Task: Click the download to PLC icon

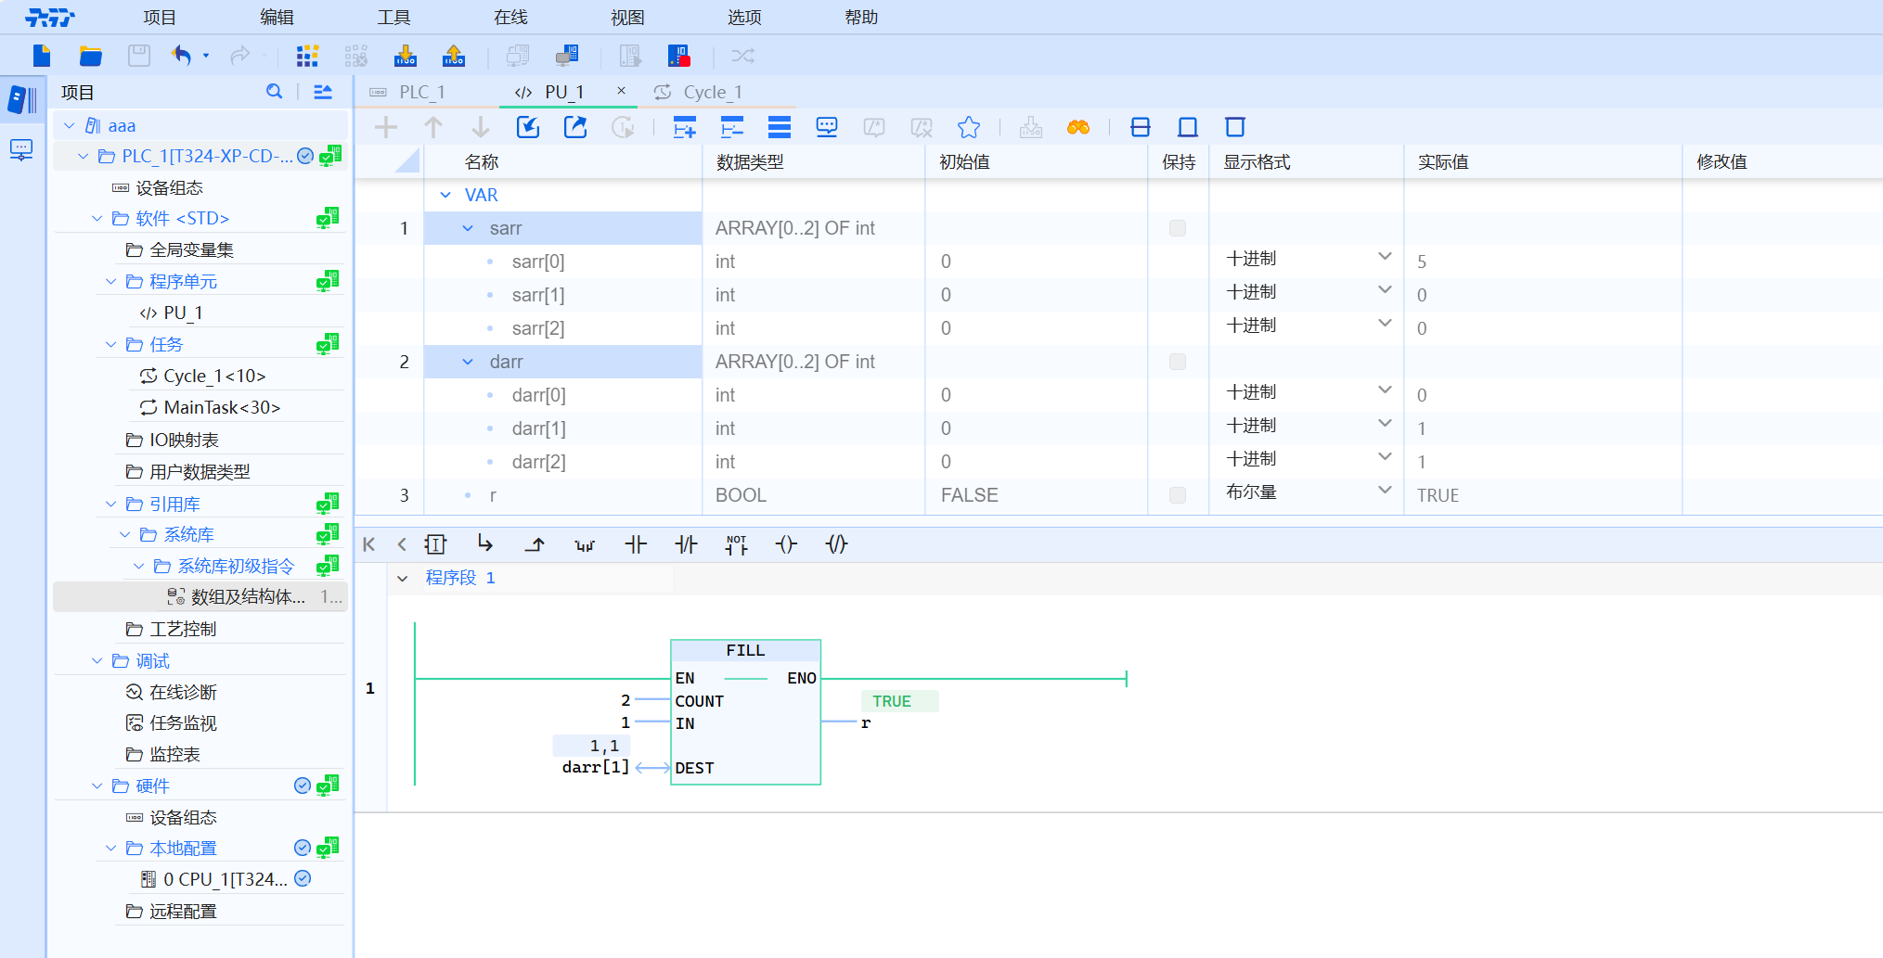Action: pos(406,56)
